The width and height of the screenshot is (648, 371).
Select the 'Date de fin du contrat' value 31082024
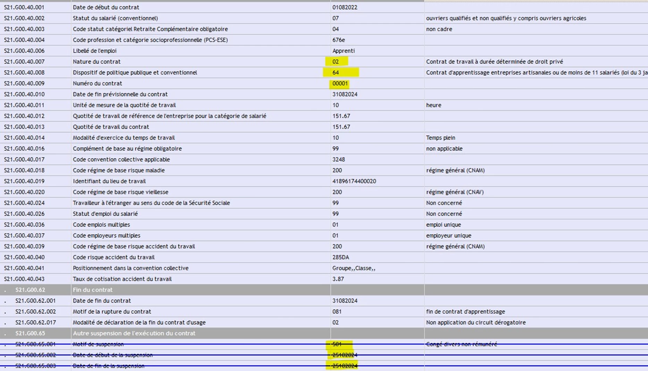(345, 301)
